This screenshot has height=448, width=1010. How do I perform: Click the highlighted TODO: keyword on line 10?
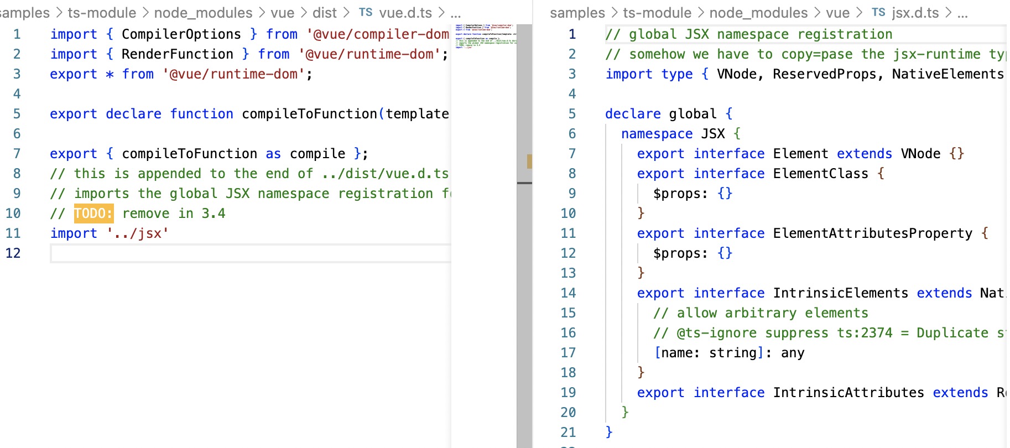click(x=93, y=213)
